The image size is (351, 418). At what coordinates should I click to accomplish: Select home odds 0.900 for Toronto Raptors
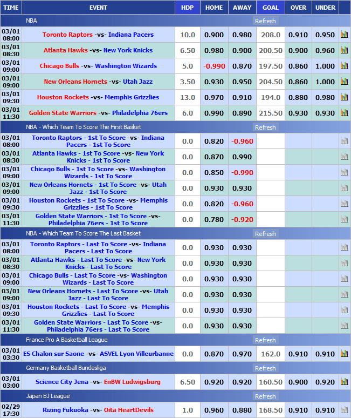pyautogui.click(x=214, y=35)
